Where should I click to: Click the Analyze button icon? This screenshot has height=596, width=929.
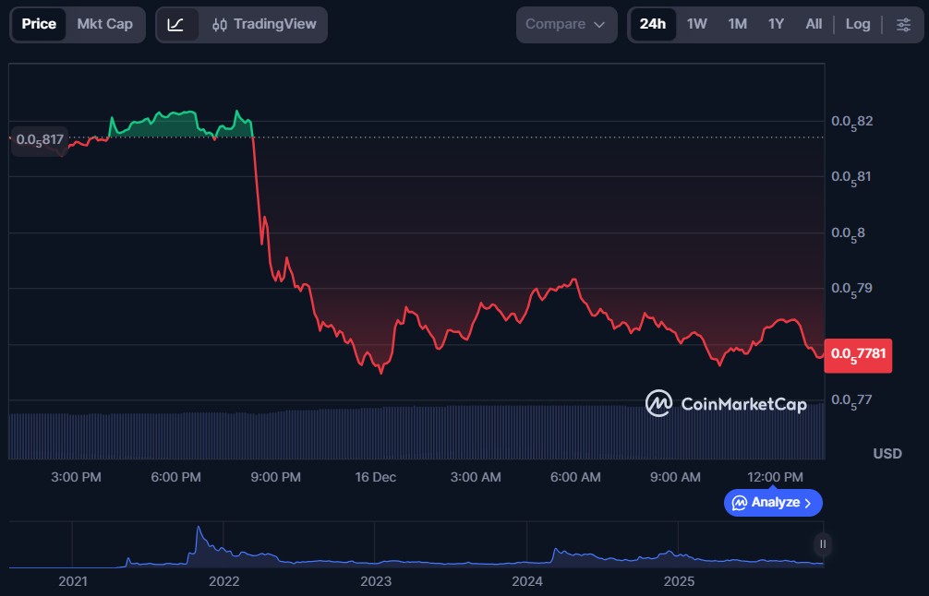pyautogui.click(x=740, y=503)
